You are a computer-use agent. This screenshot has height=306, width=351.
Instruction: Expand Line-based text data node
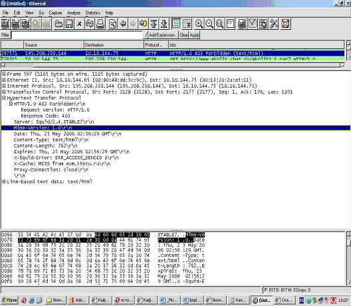click(4, 181)
